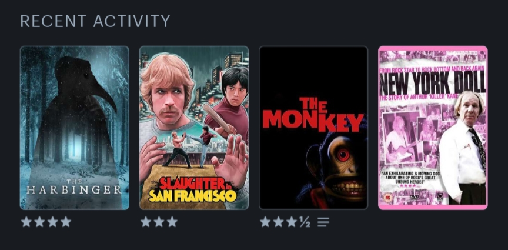Click the red Monkey title text

coord(313,114)
